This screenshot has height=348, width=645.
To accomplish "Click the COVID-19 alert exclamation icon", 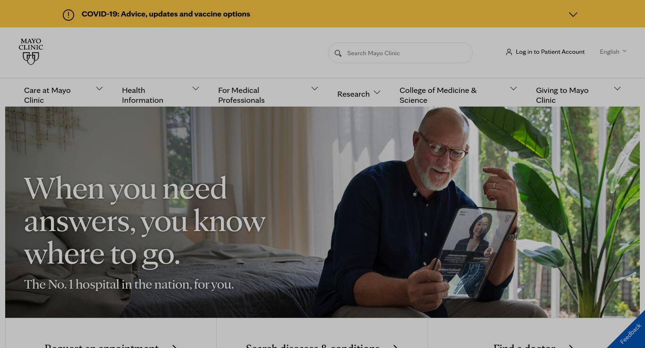I will click(x=68, y=15).
